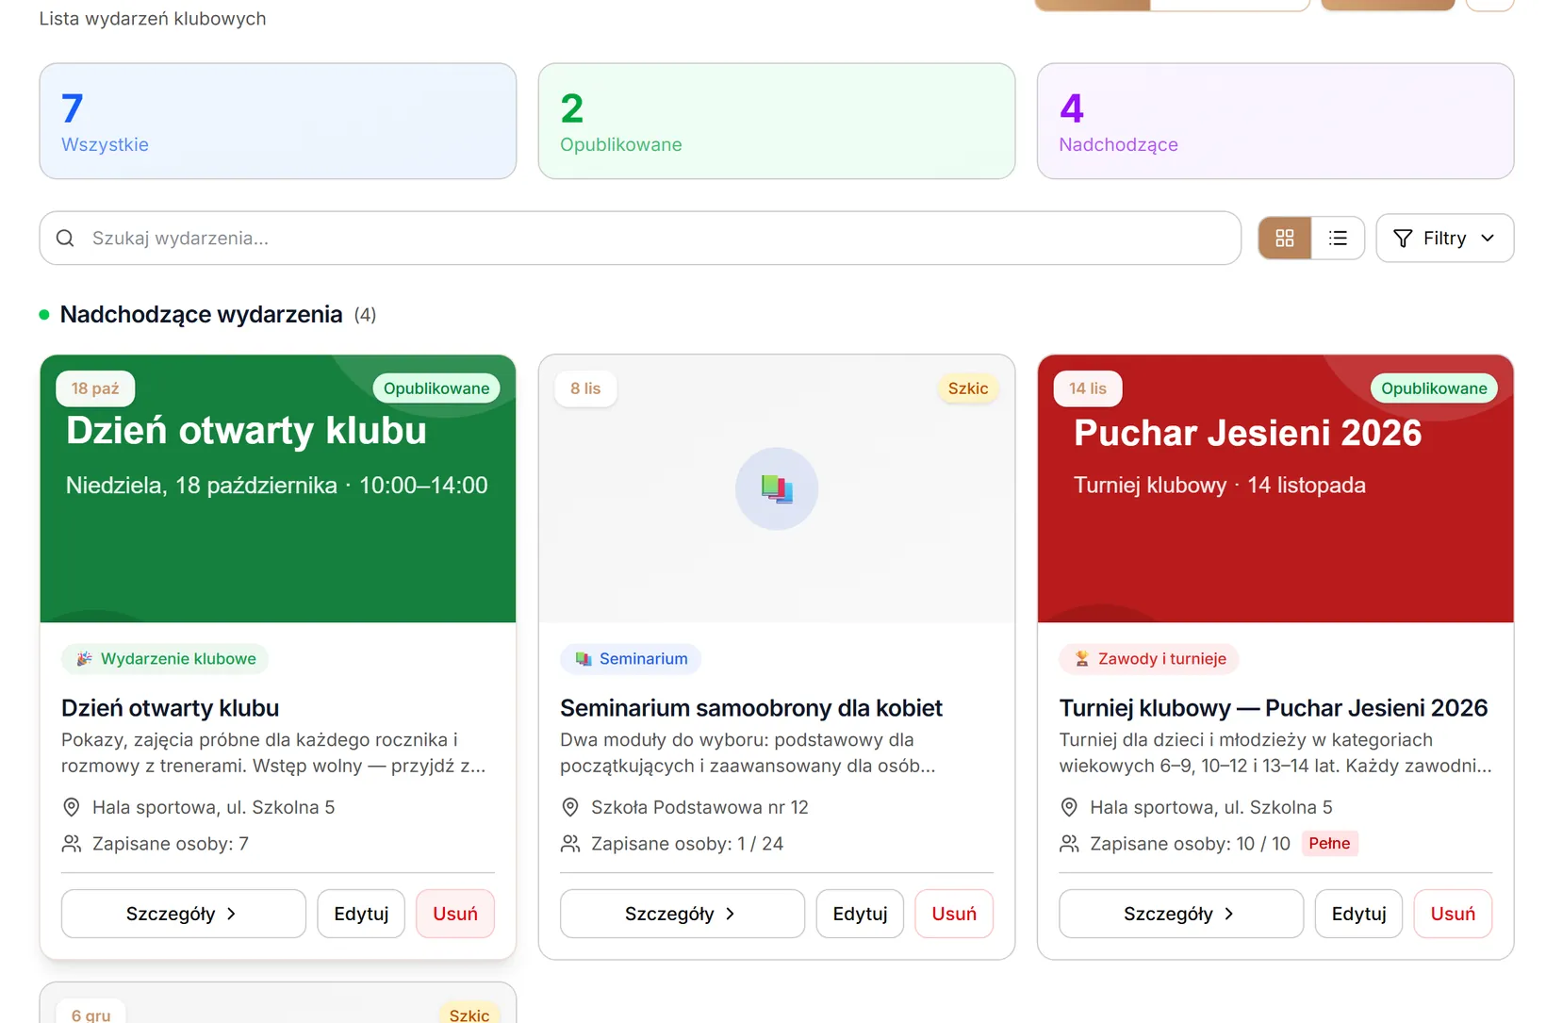Click the books icon on seminar card
1546x1023 pixels.
coord(777,488)
